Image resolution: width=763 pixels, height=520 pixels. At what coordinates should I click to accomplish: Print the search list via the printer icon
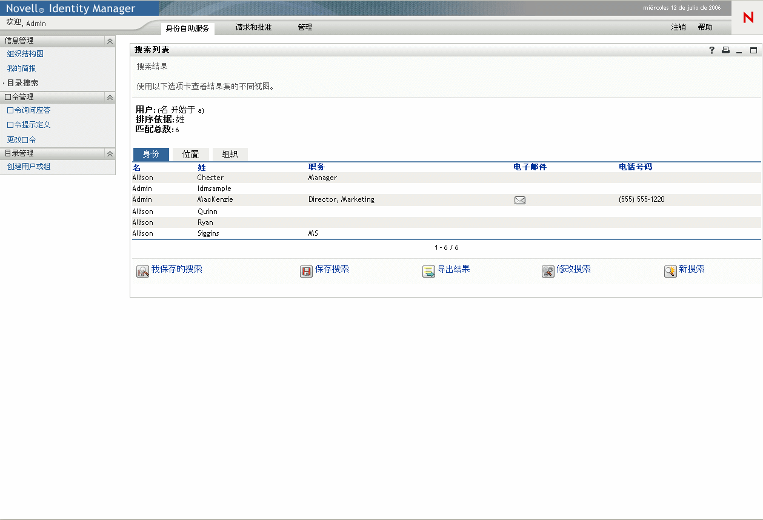[x=725, y=50]
